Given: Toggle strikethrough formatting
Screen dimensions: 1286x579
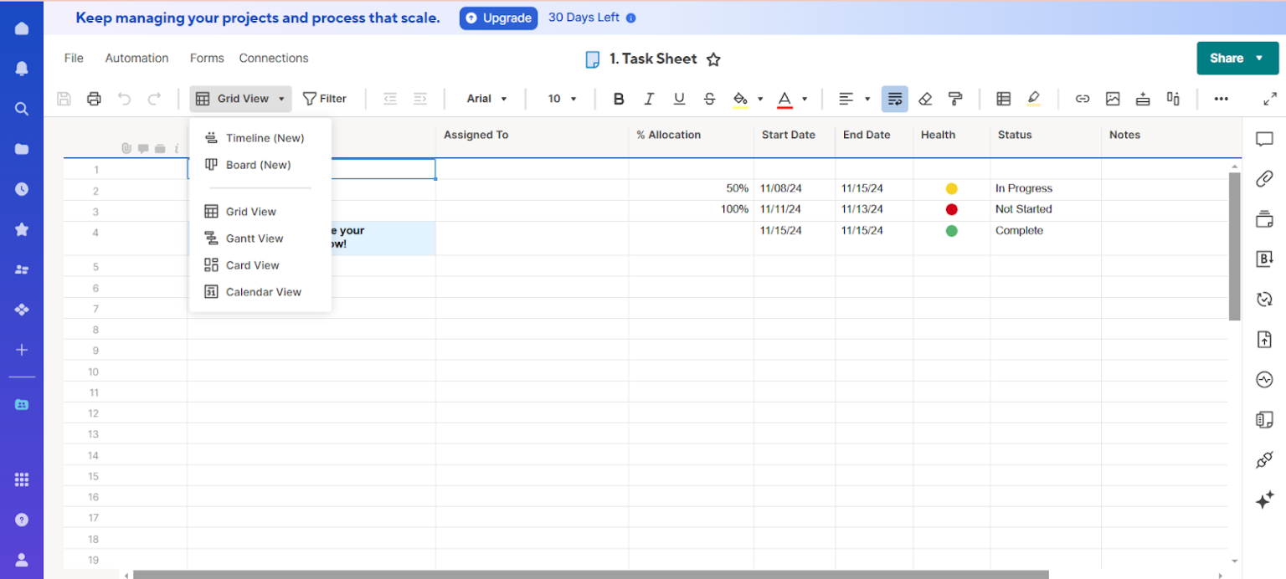Looking at the screenshot, I should (x=709, y=98).
